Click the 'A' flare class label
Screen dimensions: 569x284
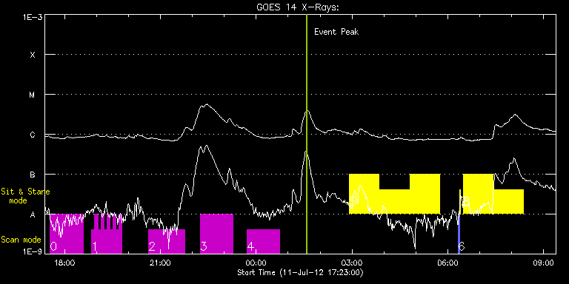tap(33, 214)
